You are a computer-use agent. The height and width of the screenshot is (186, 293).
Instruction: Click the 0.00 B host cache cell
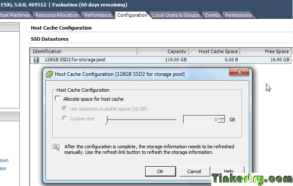tap(231, 60)
